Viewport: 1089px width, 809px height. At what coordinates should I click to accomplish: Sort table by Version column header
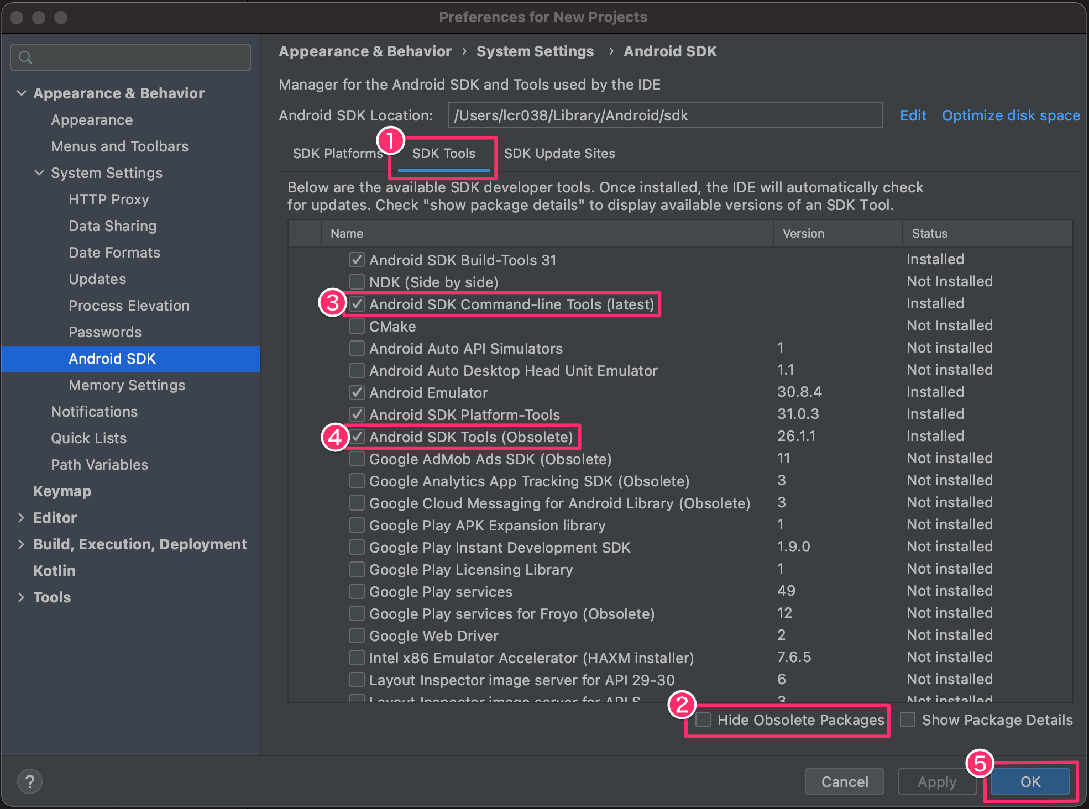click(x=838, y=233)
